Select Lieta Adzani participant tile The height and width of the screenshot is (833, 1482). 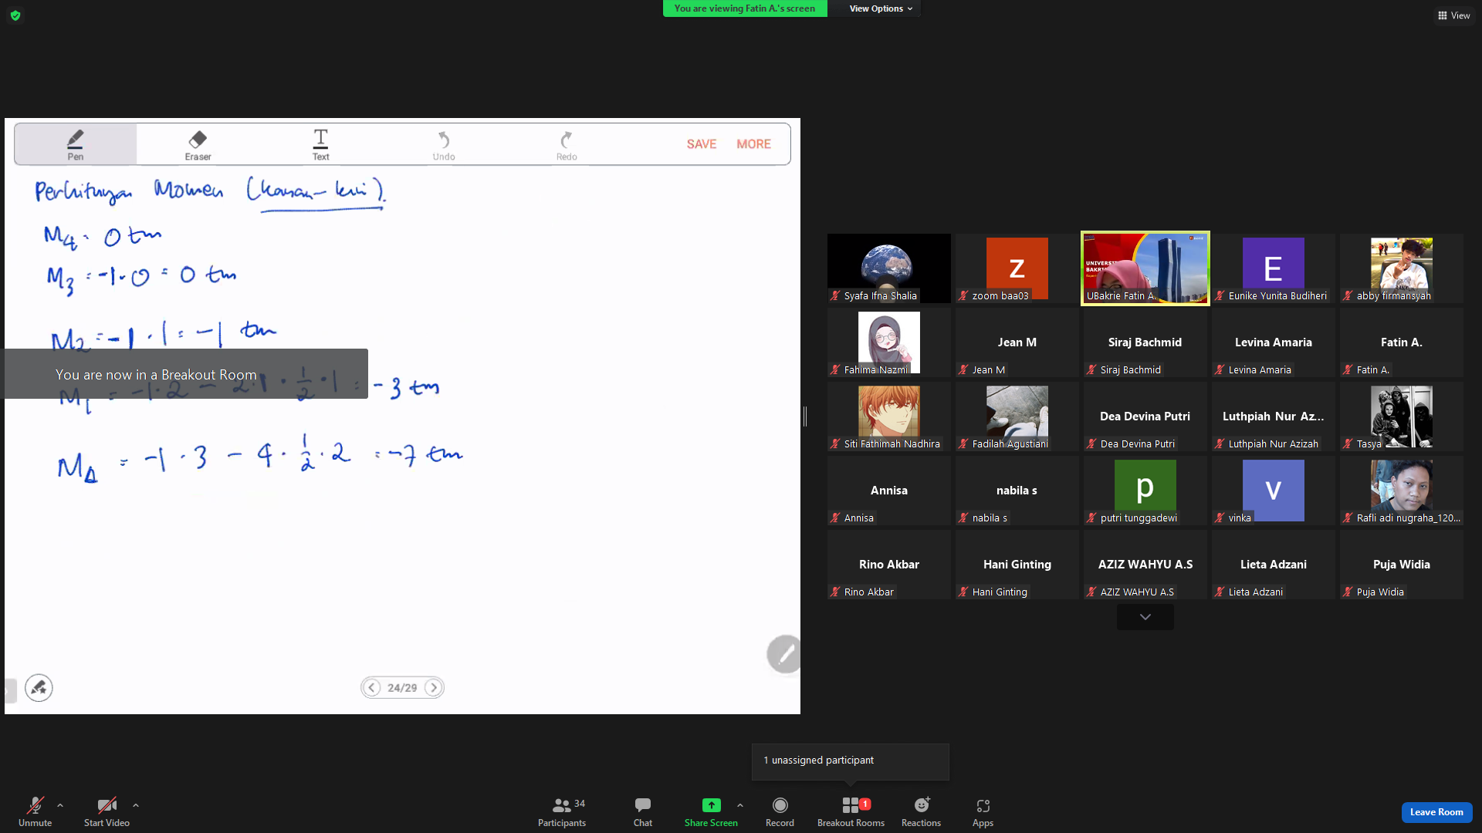[1274, 565]
